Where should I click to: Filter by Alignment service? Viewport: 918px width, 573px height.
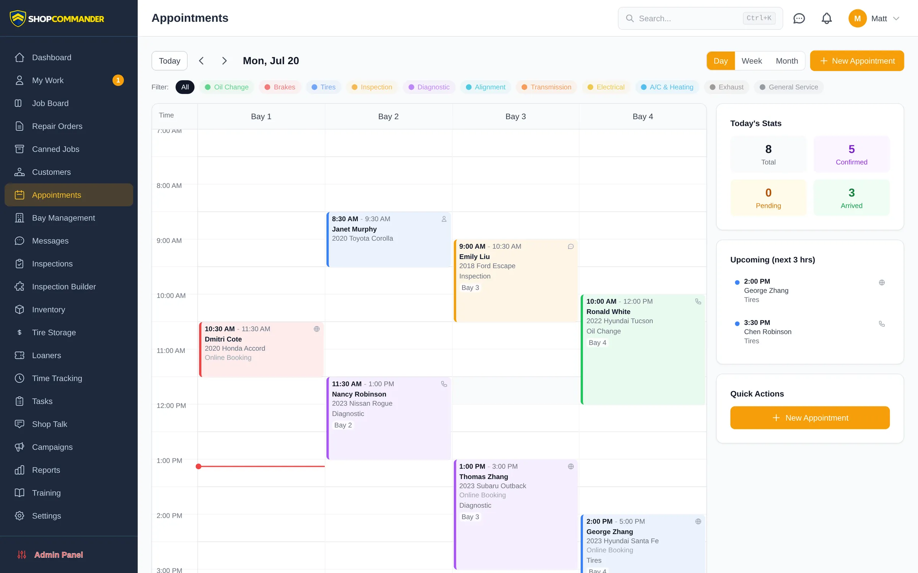pos(485,87)
